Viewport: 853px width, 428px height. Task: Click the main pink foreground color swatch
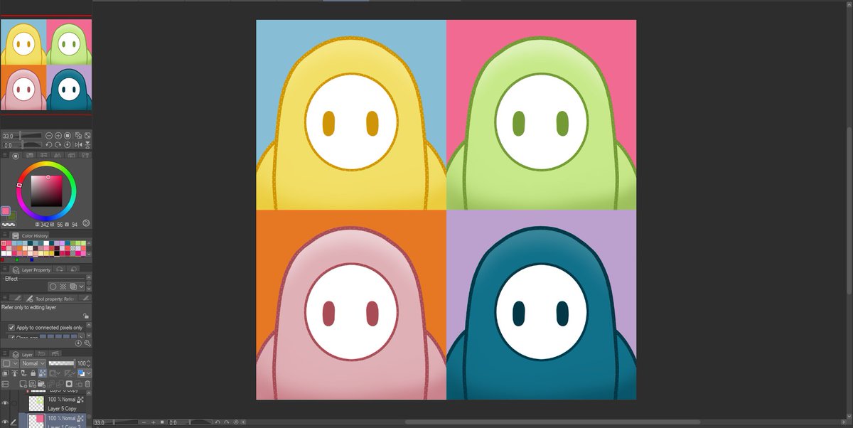point(6,211)
